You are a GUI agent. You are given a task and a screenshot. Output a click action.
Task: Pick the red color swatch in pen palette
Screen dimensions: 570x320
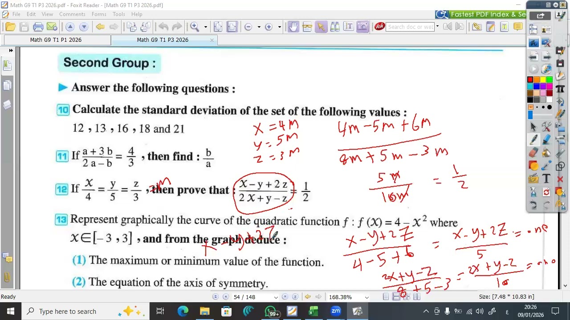pyautogui.click(x=530, y=80)
